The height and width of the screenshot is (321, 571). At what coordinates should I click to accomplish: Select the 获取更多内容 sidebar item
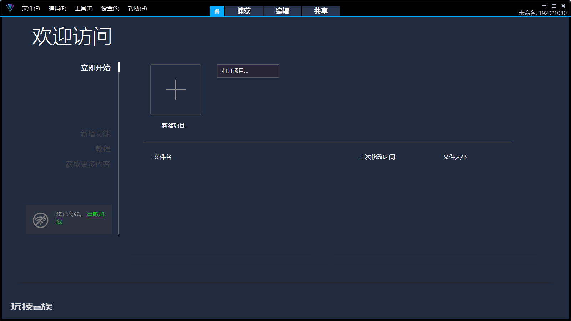[x=88, y=164]
